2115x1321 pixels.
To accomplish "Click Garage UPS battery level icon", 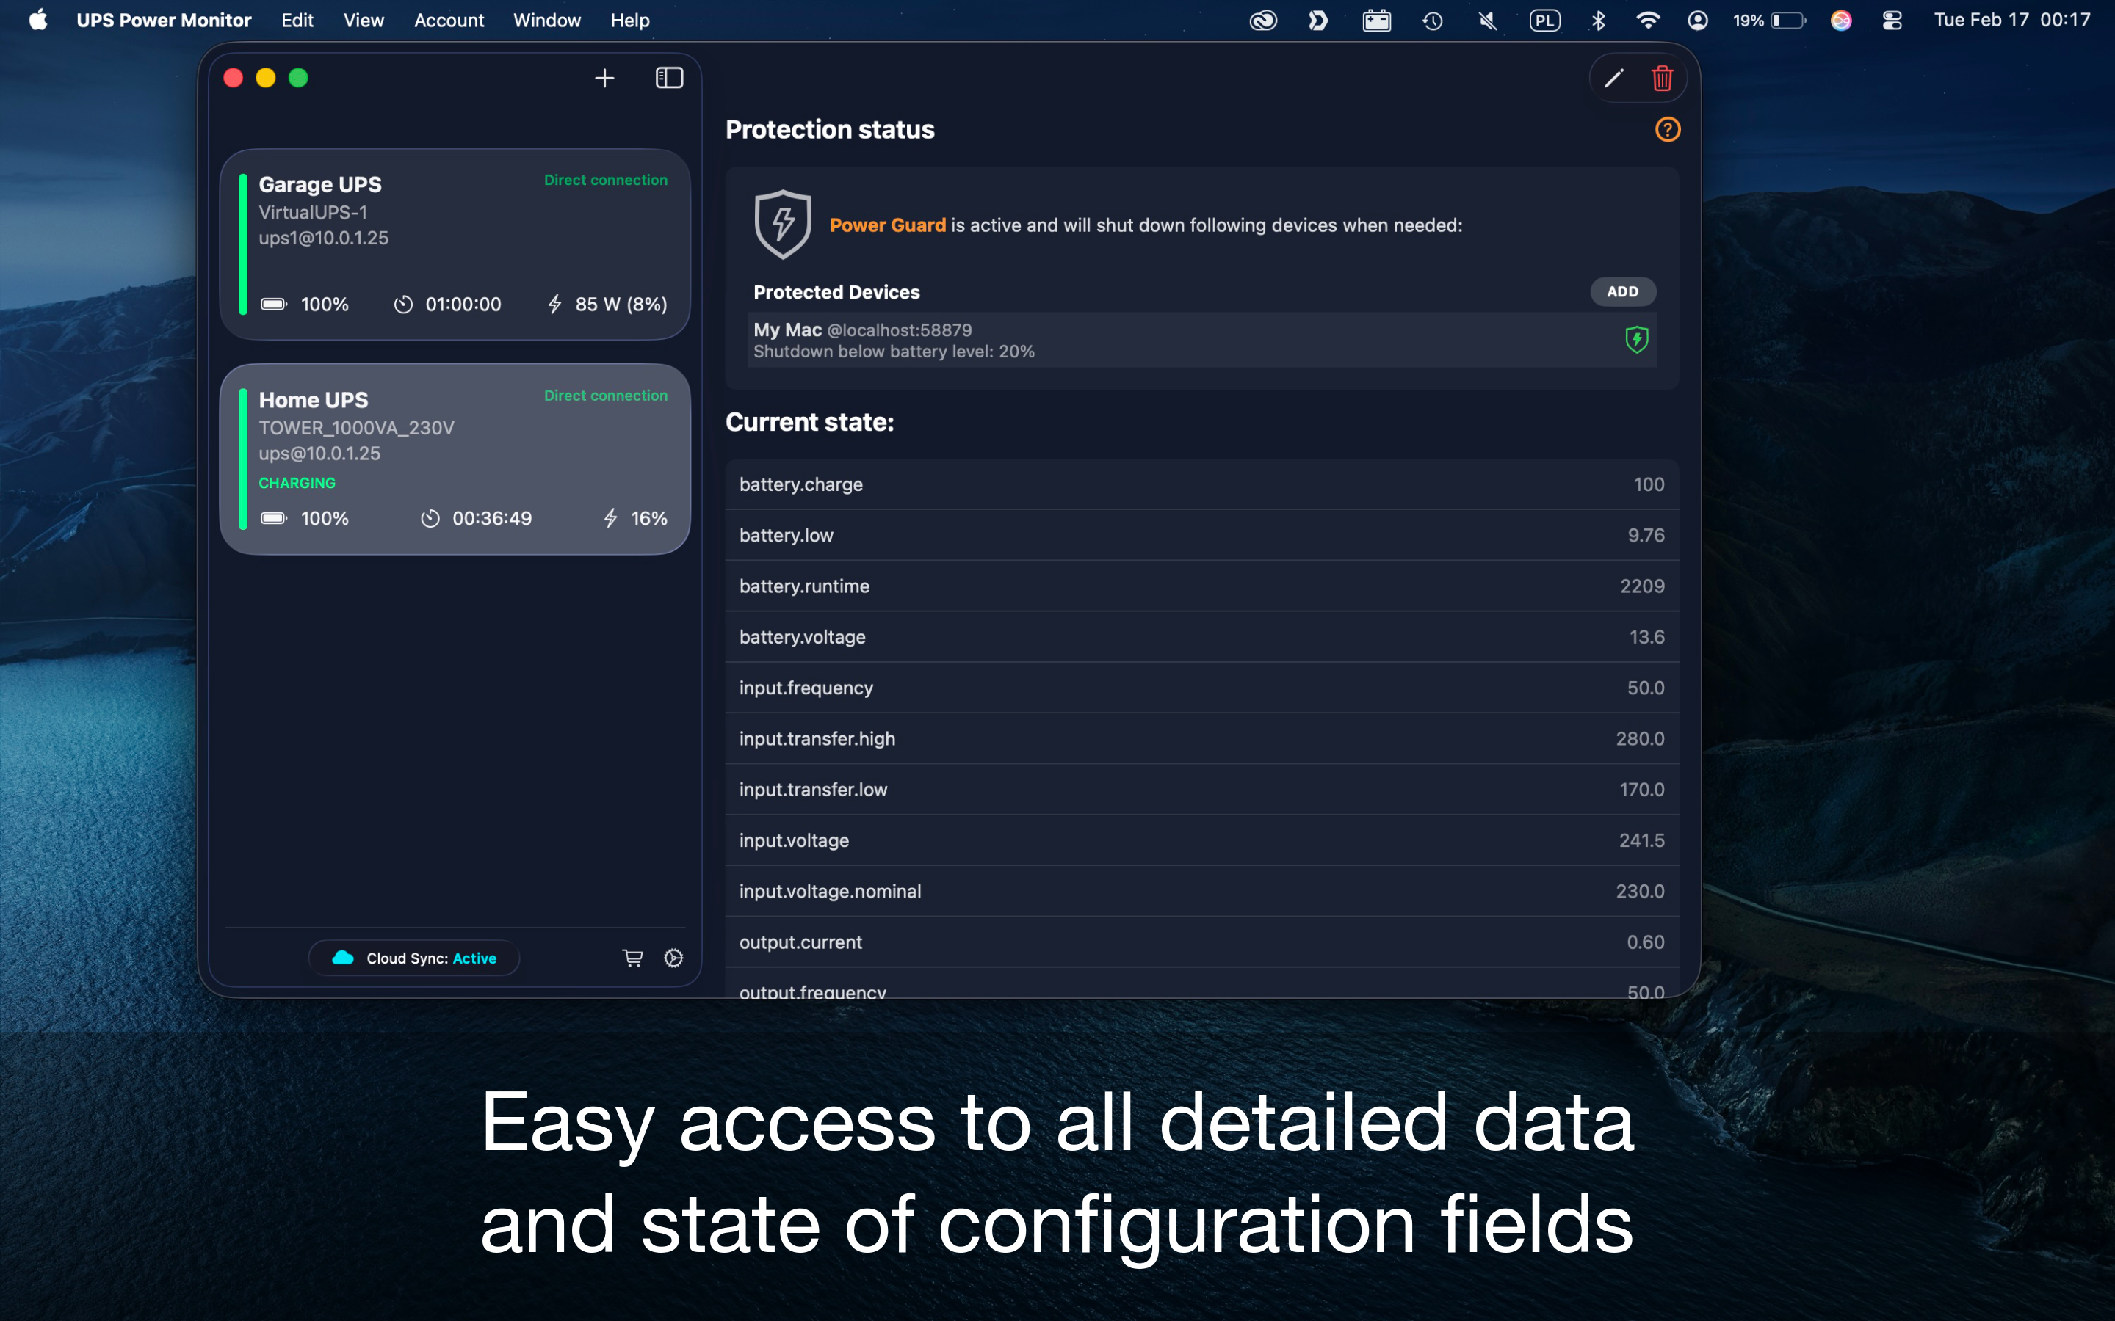I will click(x=273, y=304).
